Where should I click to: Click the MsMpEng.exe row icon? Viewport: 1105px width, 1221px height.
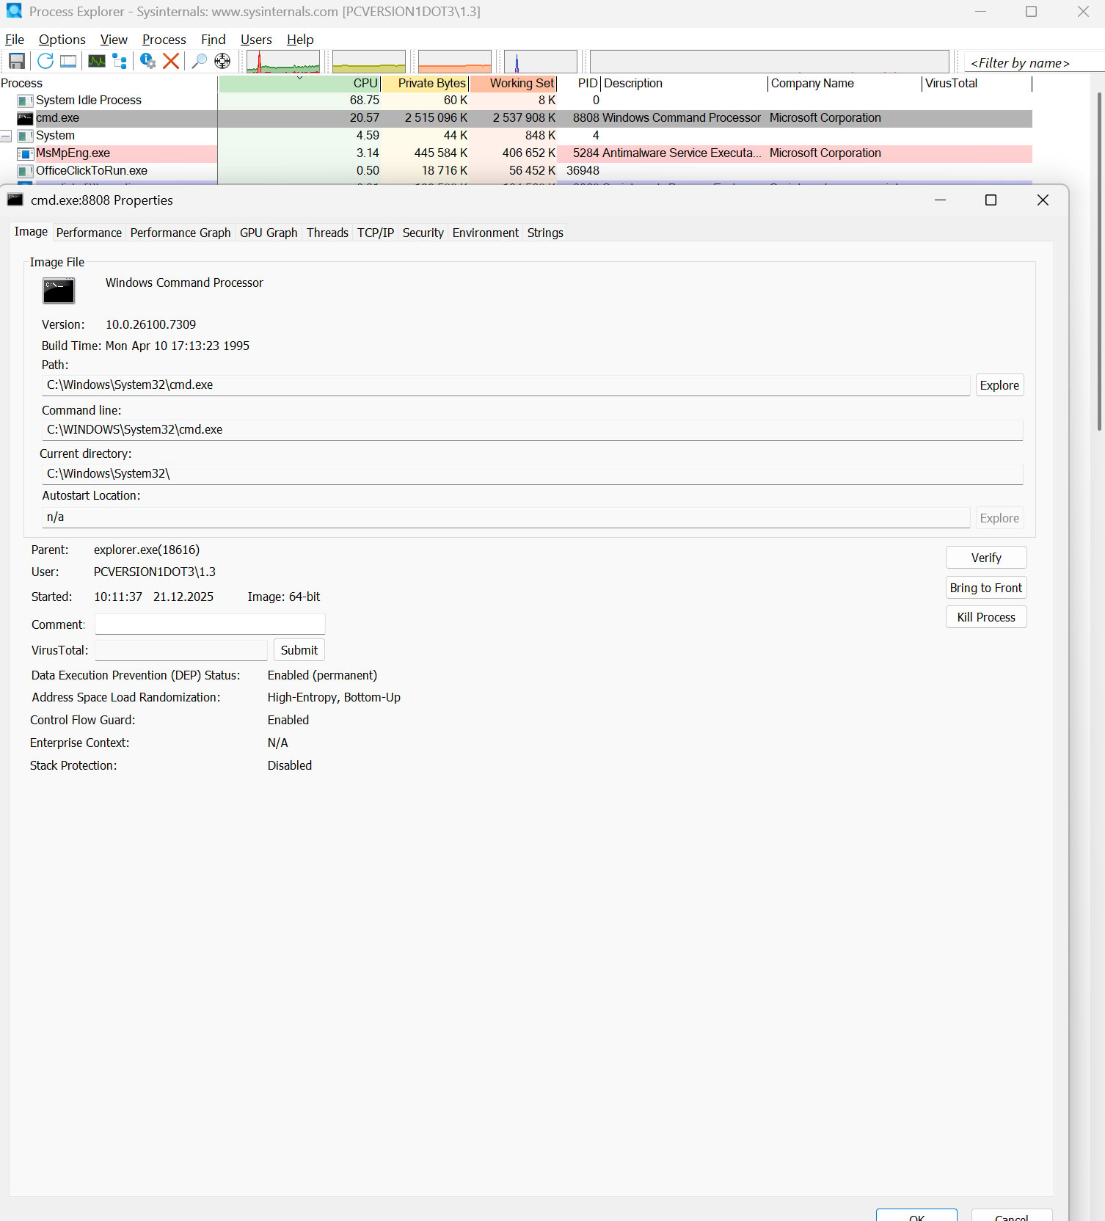pyautogui.click(x=25, y=153)
